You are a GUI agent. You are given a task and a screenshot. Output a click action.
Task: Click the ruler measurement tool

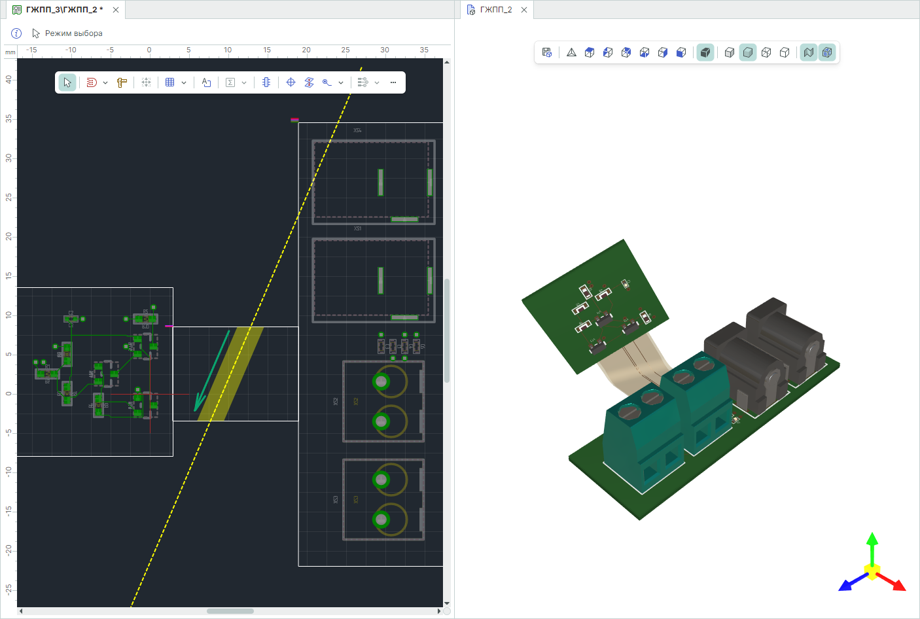coord(122,82)
